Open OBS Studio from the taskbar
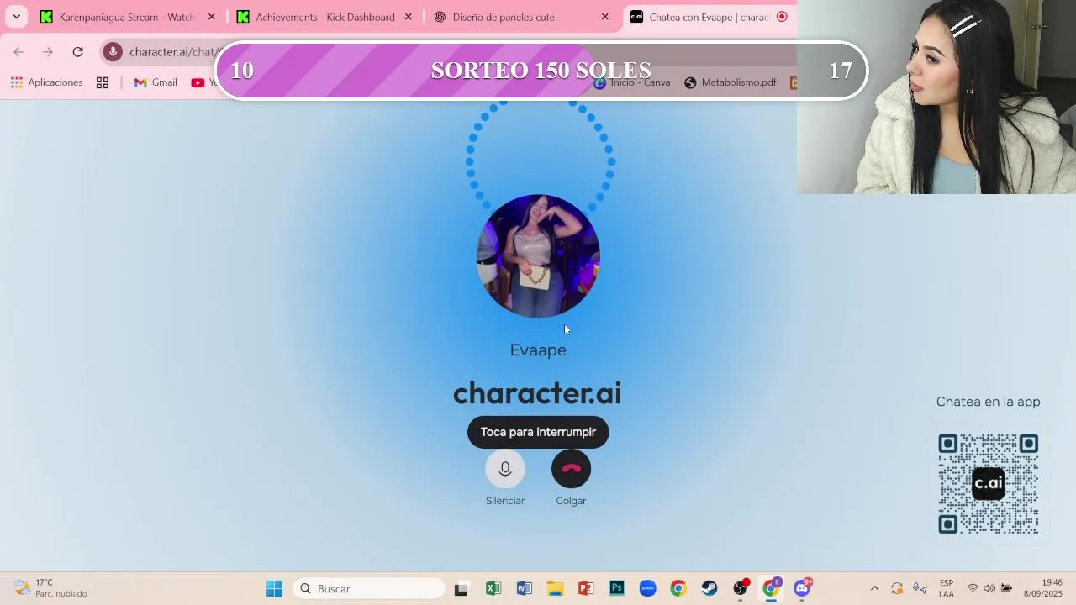The width and height of the screenshot is (1076, 605). click(741, 589)
